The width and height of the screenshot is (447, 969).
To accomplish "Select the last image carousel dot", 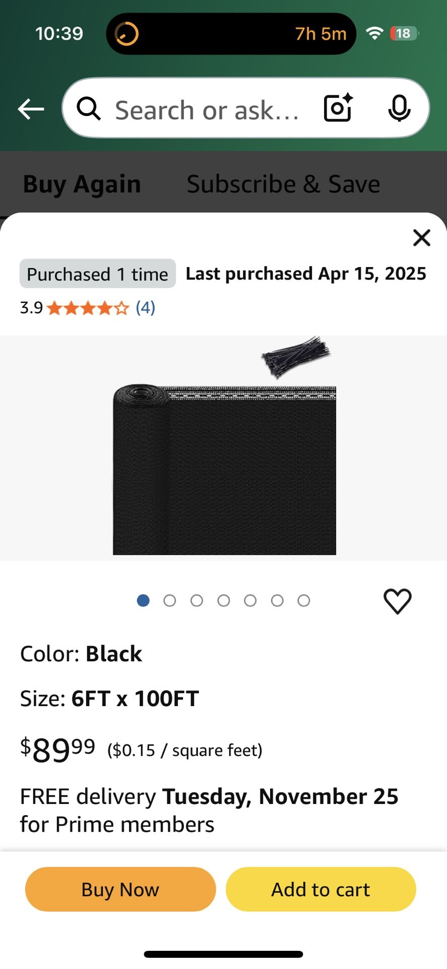I will [304, 601].
